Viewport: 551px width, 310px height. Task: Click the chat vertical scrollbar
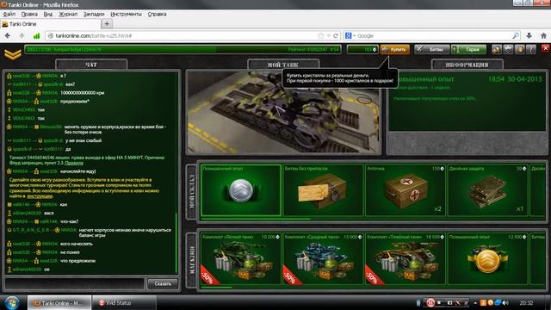point(176,243)
